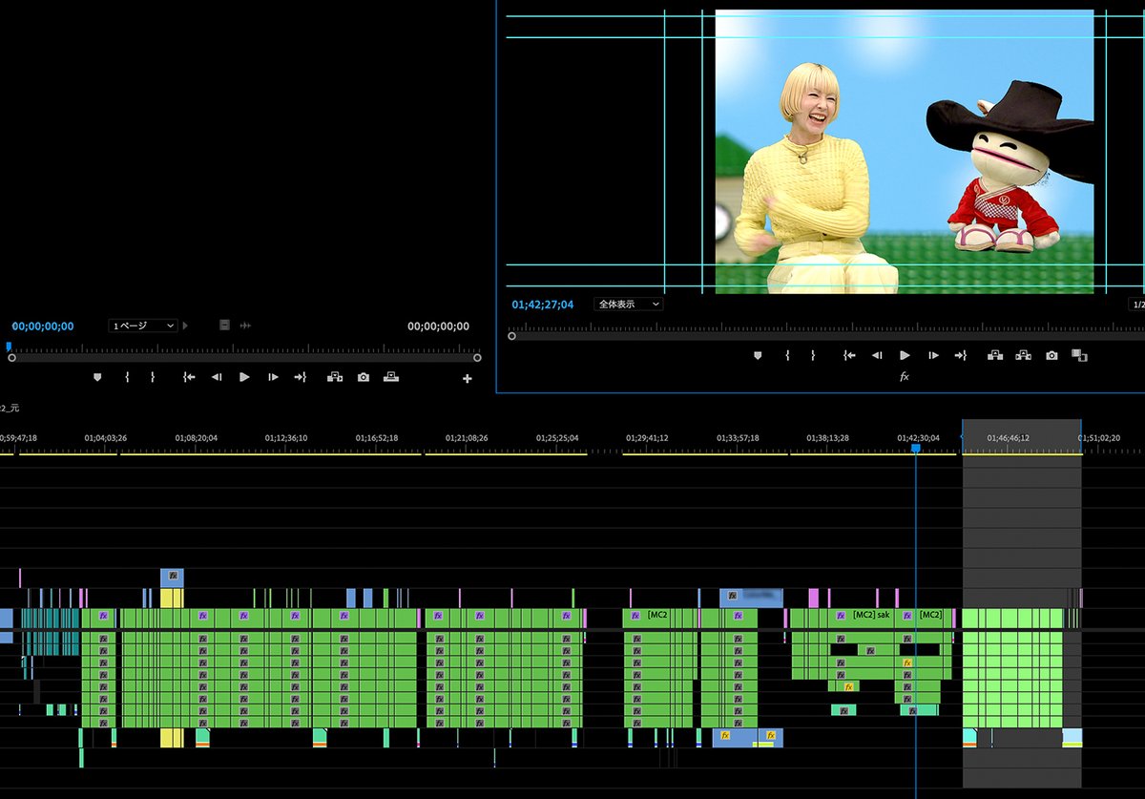Step forward one frame in Program monitor
Screen dimensions: 1145x799
[934, 355]
